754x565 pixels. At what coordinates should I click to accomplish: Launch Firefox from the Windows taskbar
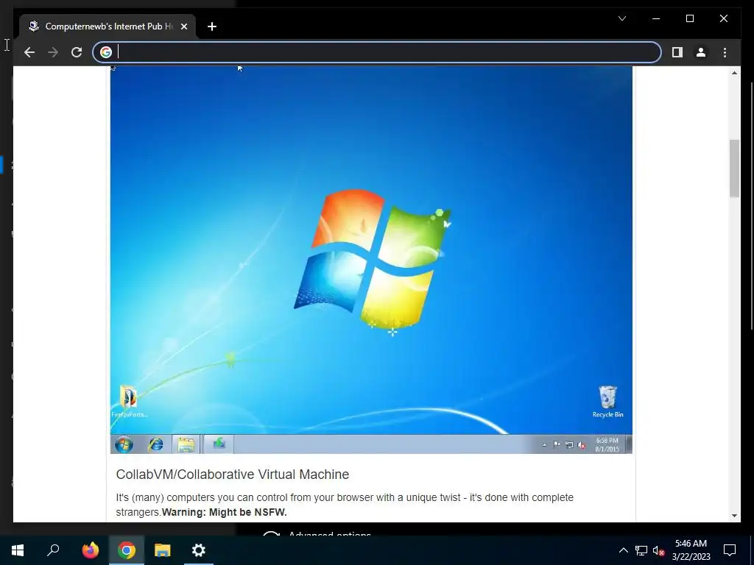click(90, 550)
